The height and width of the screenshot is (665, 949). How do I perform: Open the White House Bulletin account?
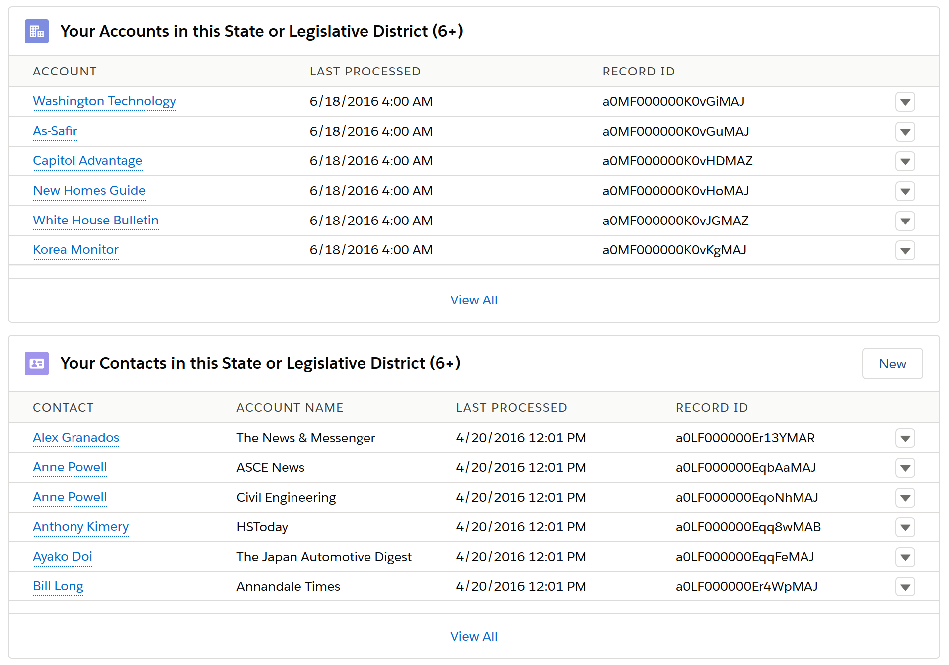96,220
